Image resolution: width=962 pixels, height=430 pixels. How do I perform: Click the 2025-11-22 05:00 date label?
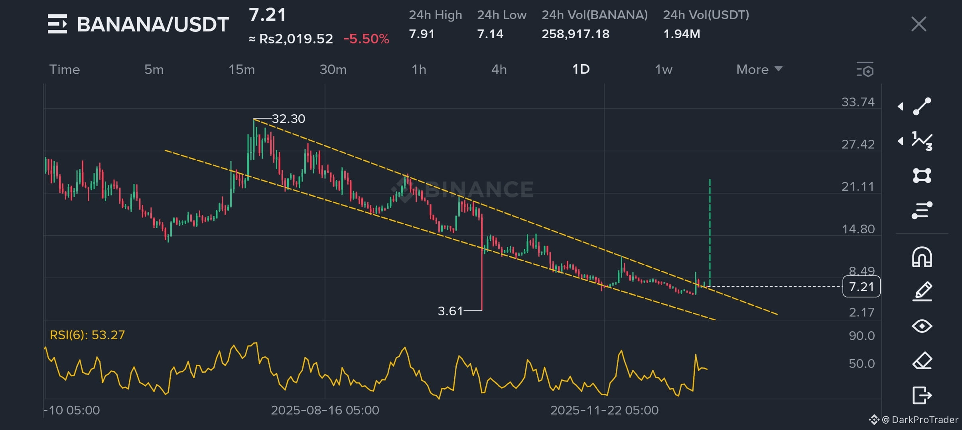pyautogui.click(x=605, y=410)
